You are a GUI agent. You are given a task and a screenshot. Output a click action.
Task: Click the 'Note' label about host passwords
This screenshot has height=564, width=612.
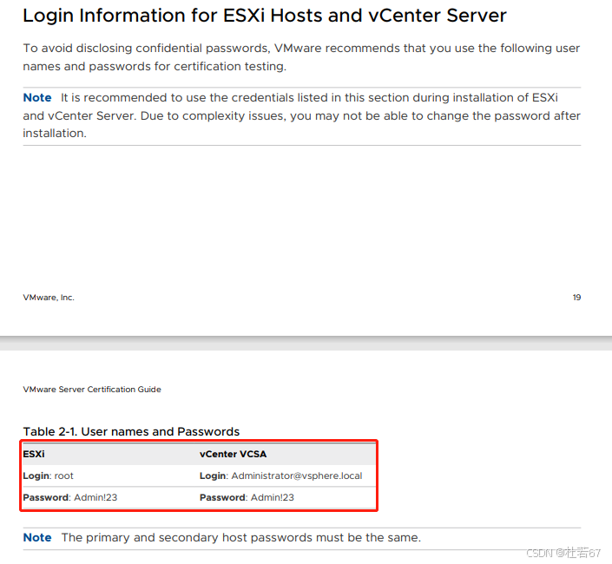(x=37, y=537)
